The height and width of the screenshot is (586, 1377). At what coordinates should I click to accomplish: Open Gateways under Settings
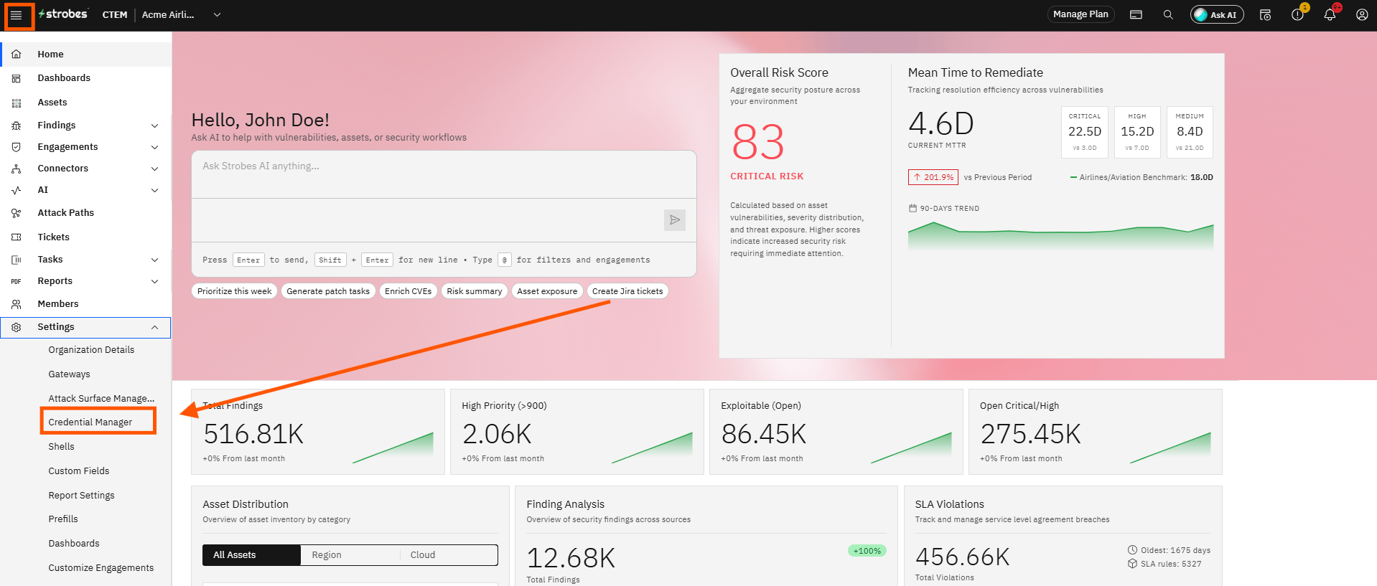click(x=70, y=374)
